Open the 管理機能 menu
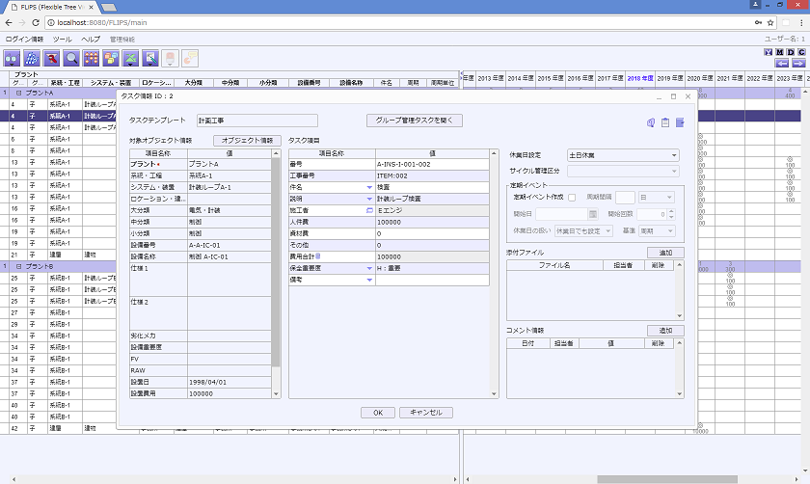The image size is (810, 484). tap(121, 40)
